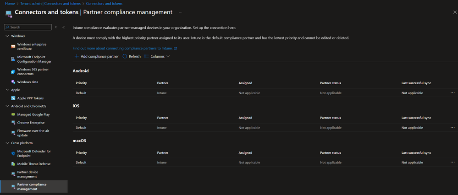This screenshot has width=458, height=195.
Task: Click the Windows 365 partner connectors icon
Action: click(x=13, y=72)
